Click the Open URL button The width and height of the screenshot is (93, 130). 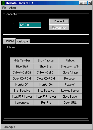pos(70,103)
